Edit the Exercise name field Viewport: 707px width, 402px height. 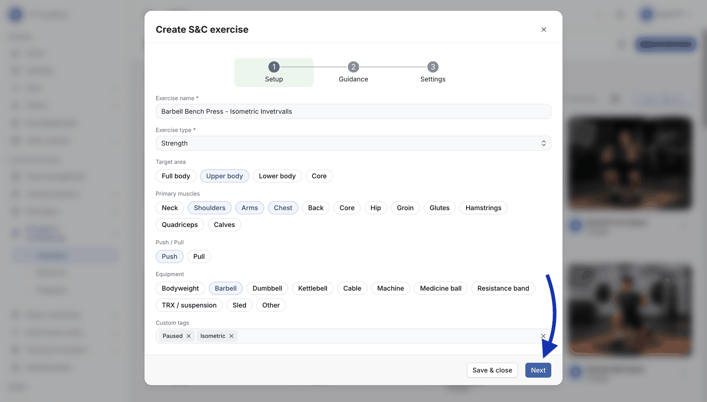coord(353,111)
